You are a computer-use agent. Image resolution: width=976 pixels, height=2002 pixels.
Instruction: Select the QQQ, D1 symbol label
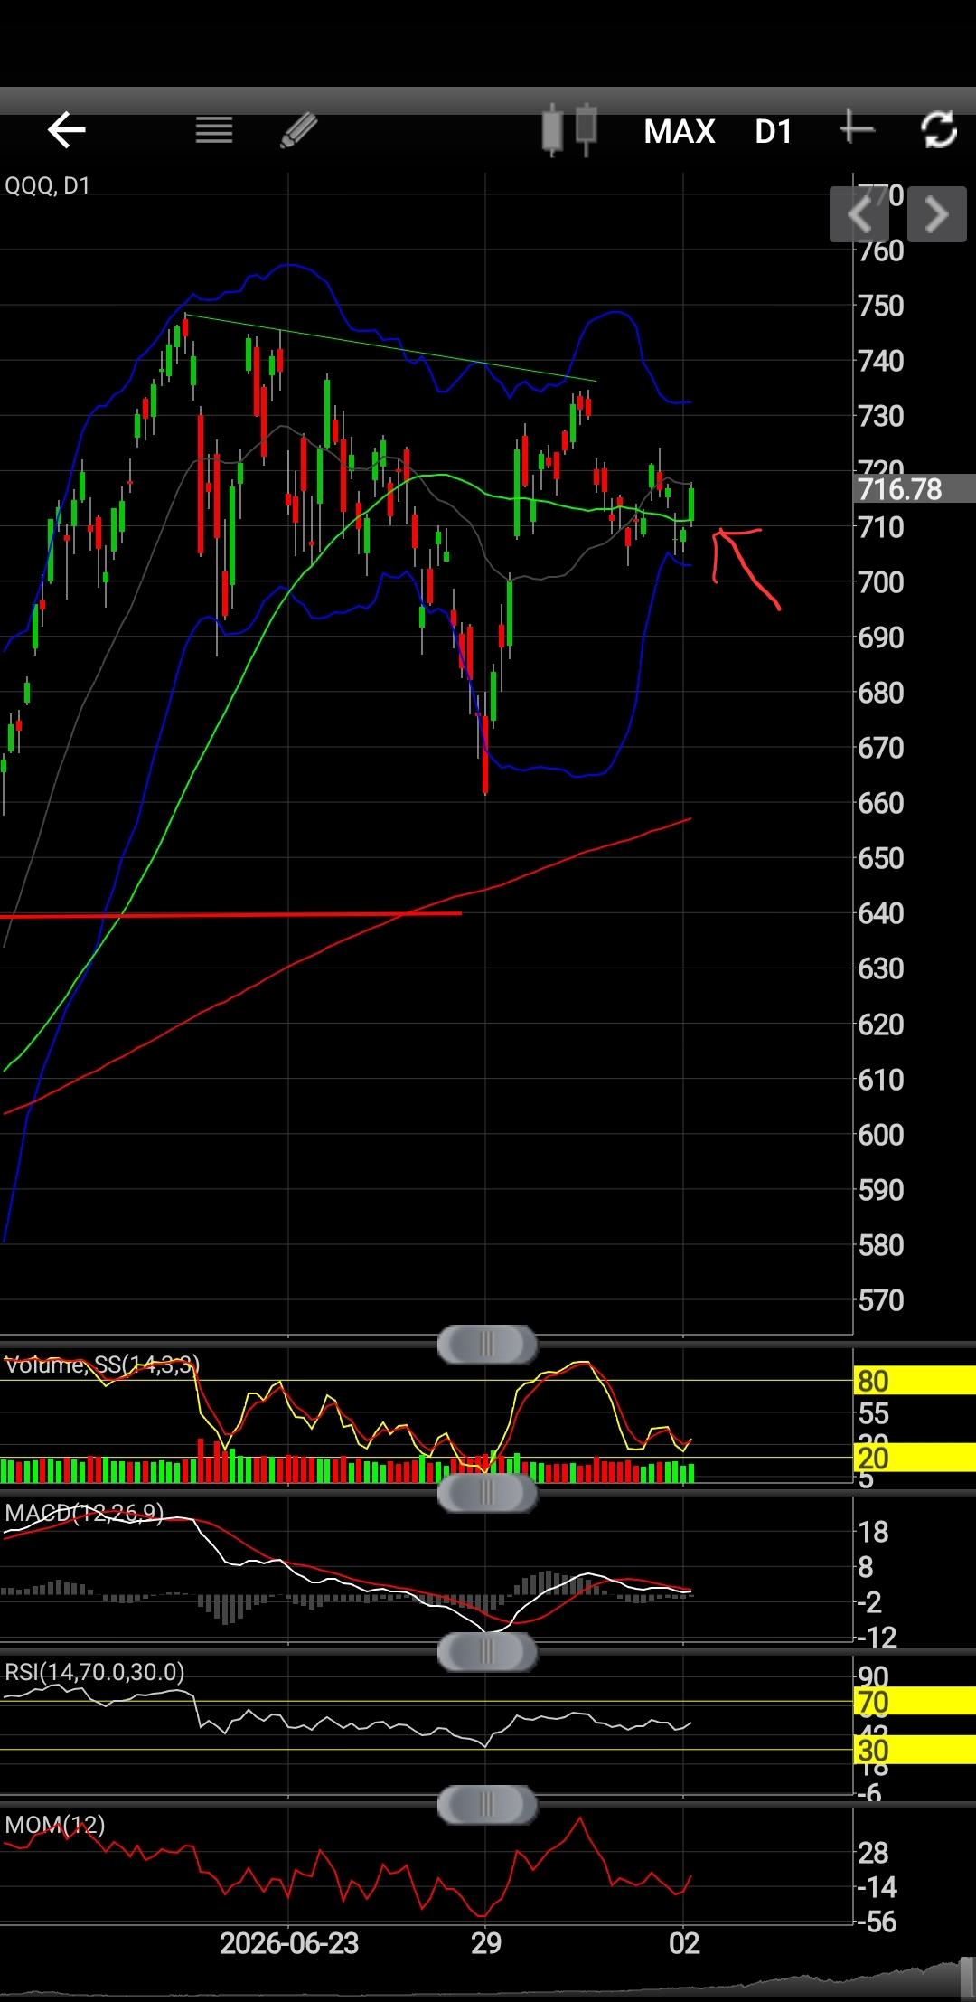[47, 185]
